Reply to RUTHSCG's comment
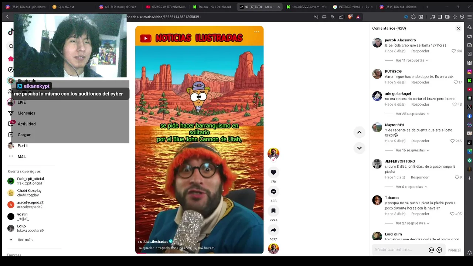473x266 pixels. 420,82
